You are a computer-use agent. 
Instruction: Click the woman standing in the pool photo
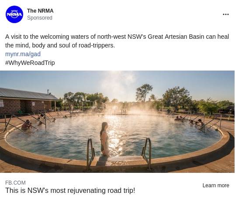tap(104, 139)
